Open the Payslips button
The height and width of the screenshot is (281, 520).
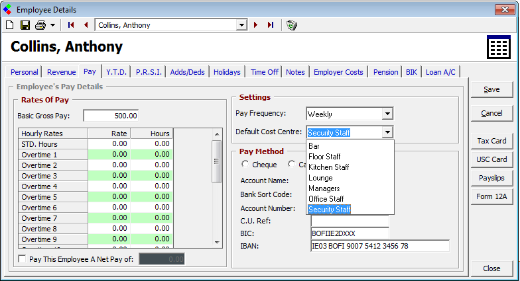pos(491,178)
